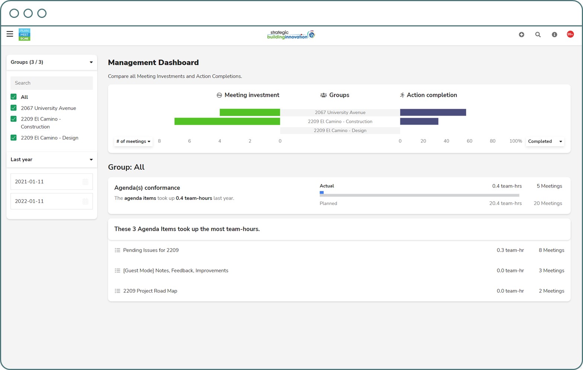Open the hamburger navigation menu
Viewport: 583px width, 370px height.
10,34
